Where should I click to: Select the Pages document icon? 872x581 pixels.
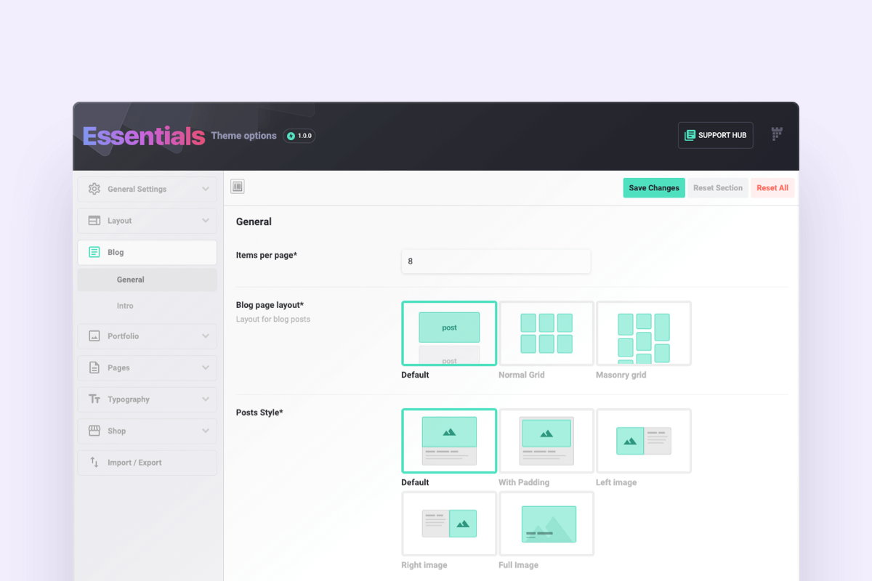point(94,367)
